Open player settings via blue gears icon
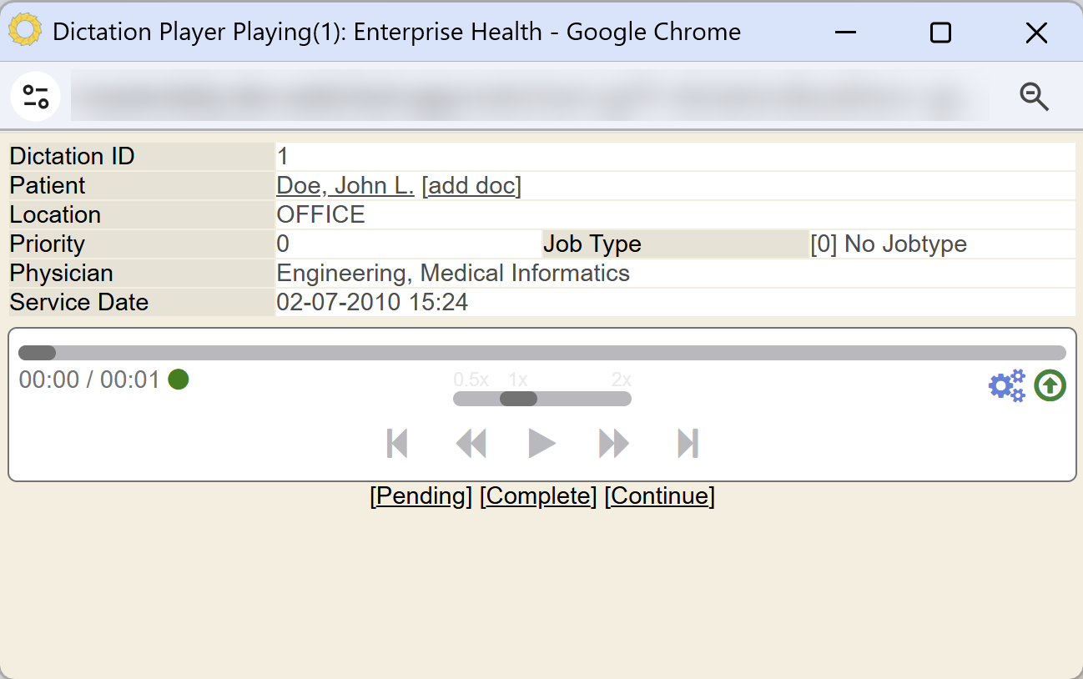This screenshot has height=679, width=1083. tap(1007, 385)
